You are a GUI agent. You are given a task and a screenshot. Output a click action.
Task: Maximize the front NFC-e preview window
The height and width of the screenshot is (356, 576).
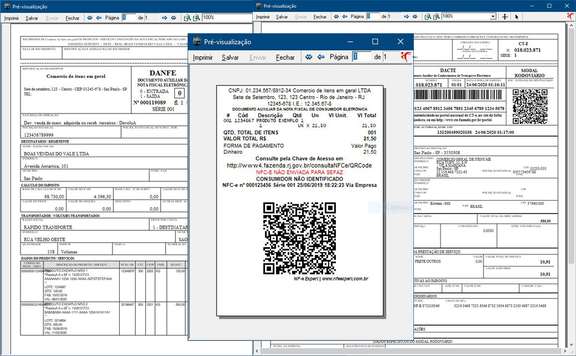pyautogui.click(x=375, y=42)
